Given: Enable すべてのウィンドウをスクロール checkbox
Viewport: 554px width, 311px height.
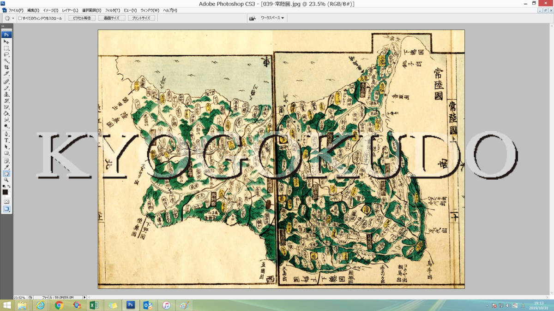Looking at the screenshot, I should (x=20, y=18).
